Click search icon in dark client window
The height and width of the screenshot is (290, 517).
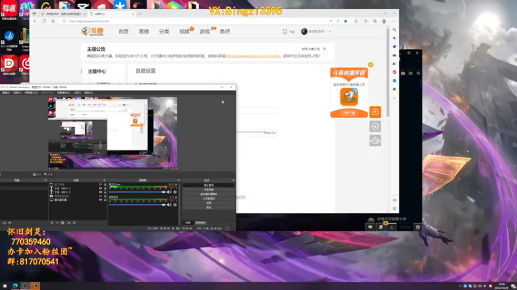[418, 73]
